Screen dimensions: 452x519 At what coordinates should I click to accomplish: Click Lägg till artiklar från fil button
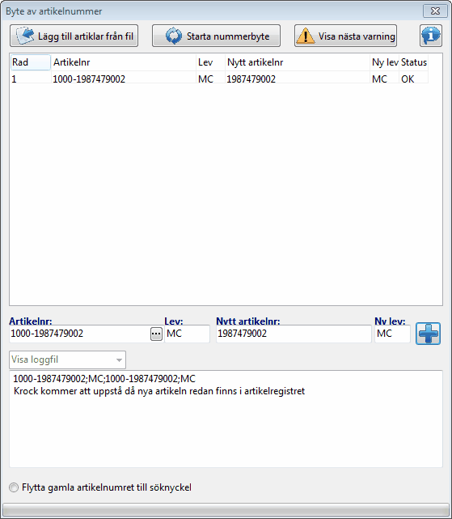[74, 36]
